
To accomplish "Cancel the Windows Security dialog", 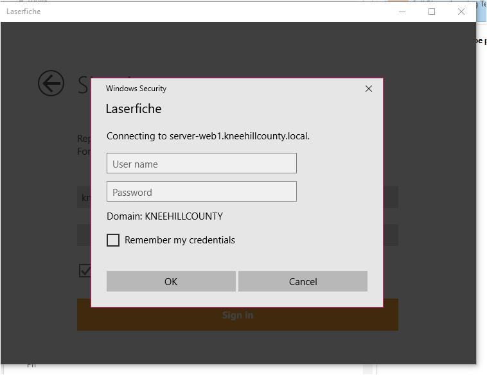I will (x=303, y=281).
